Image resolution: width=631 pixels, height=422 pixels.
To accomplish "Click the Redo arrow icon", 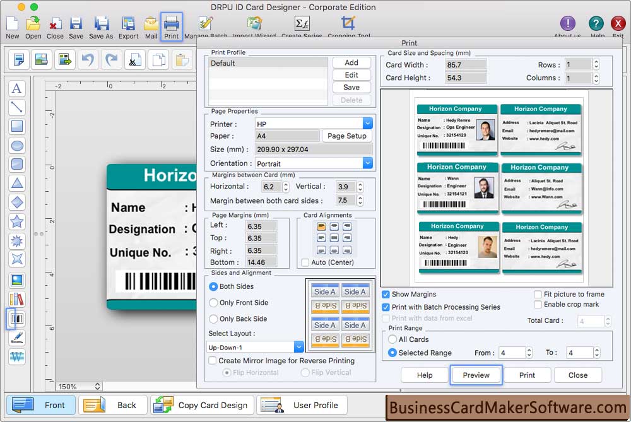I will click(x=111, y=60).
